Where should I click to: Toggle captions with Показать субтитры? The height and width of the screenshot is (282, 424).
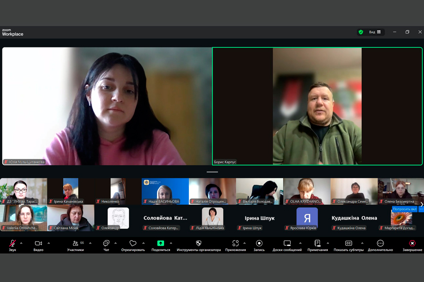coord(349,245)
